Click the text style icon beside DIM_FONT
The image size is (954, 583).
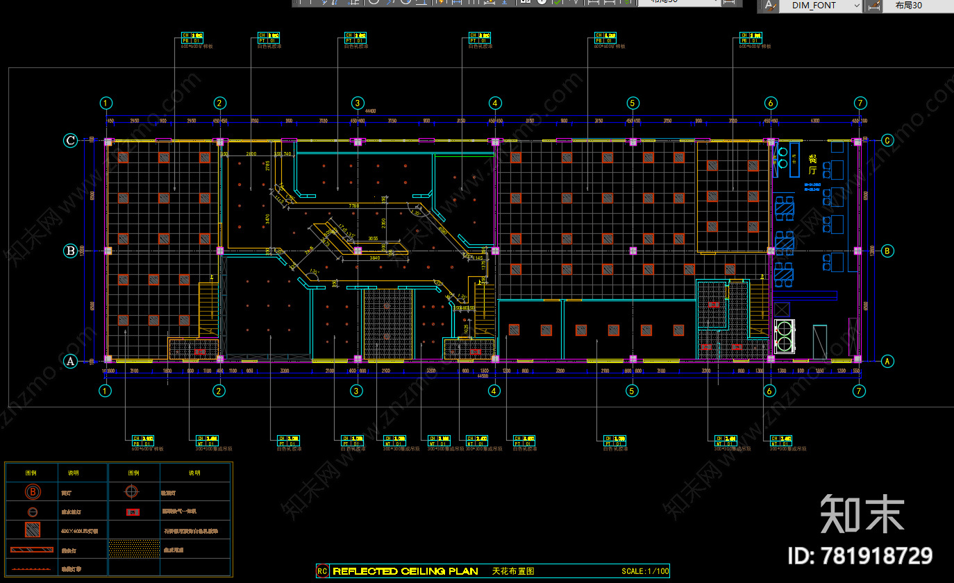point(769,6)
